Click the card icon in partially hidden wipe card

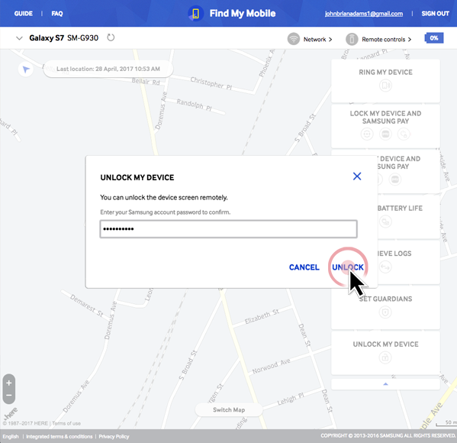(x=395, y=179)
